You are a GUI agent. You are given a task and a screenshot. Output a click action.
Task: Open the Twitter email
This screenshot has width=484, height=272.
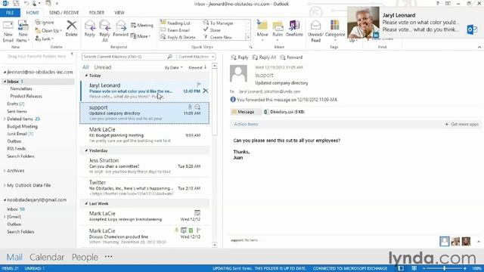click(144, 188)
